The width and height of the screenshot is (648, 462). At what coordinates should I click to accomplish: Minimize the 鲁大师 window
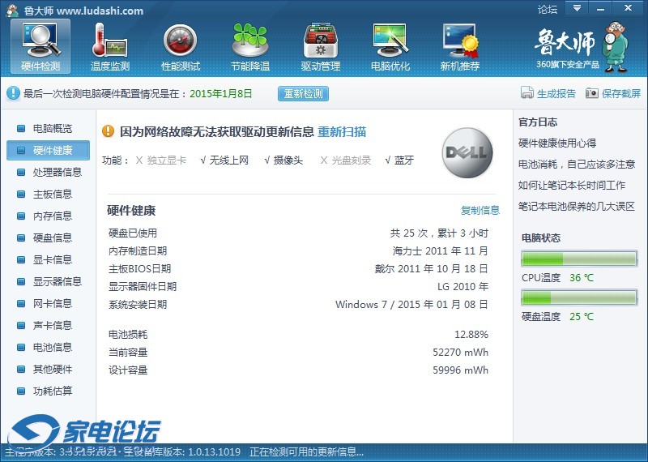click(x=600, y=8)
